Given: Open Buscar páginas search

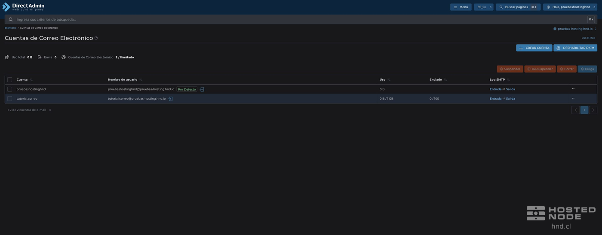Looking at the screenshot, I should tap(518, 7).
